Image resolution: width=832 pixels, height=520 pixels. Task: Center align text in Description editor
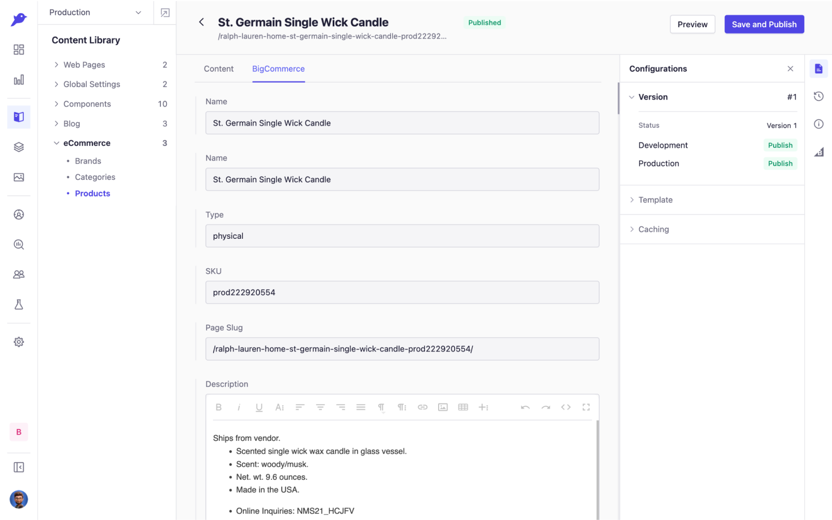[x=320, y=407]
